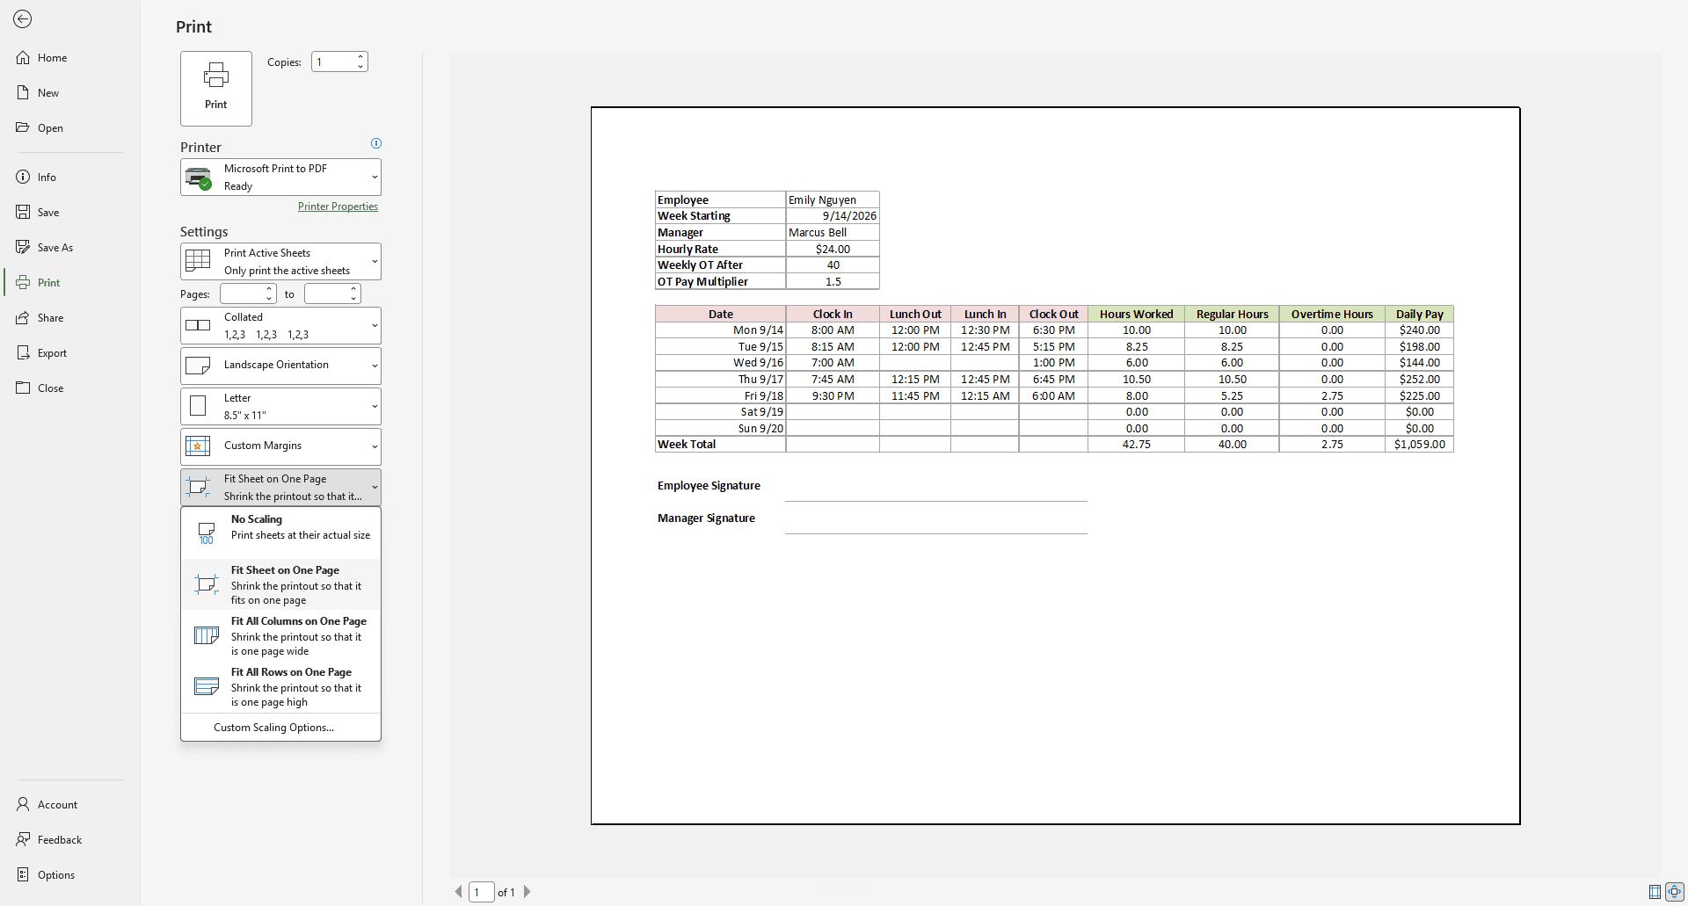This screenshot has height=906, width=1688.
Task: Click the Pages from field
Action: click(x=242, y=294)
